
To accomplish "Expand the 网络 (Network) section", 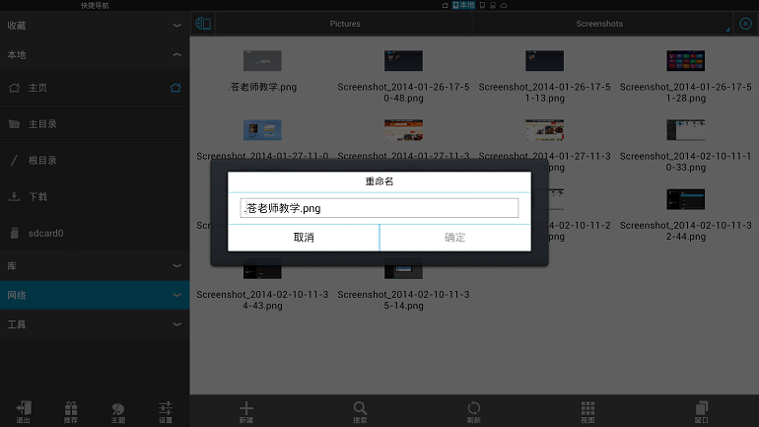I will click(x=95, y=295).
